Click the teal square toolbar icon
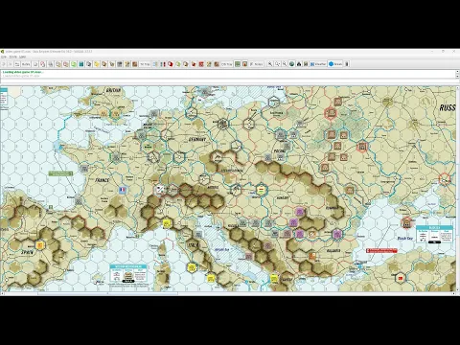The width and height of the screenshot is (460, 345). [81, 64]
